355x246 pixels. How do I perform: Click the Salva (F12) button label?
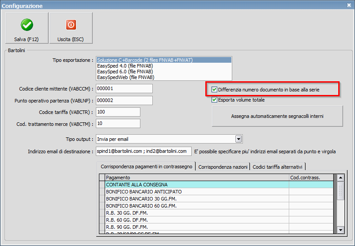26,39
